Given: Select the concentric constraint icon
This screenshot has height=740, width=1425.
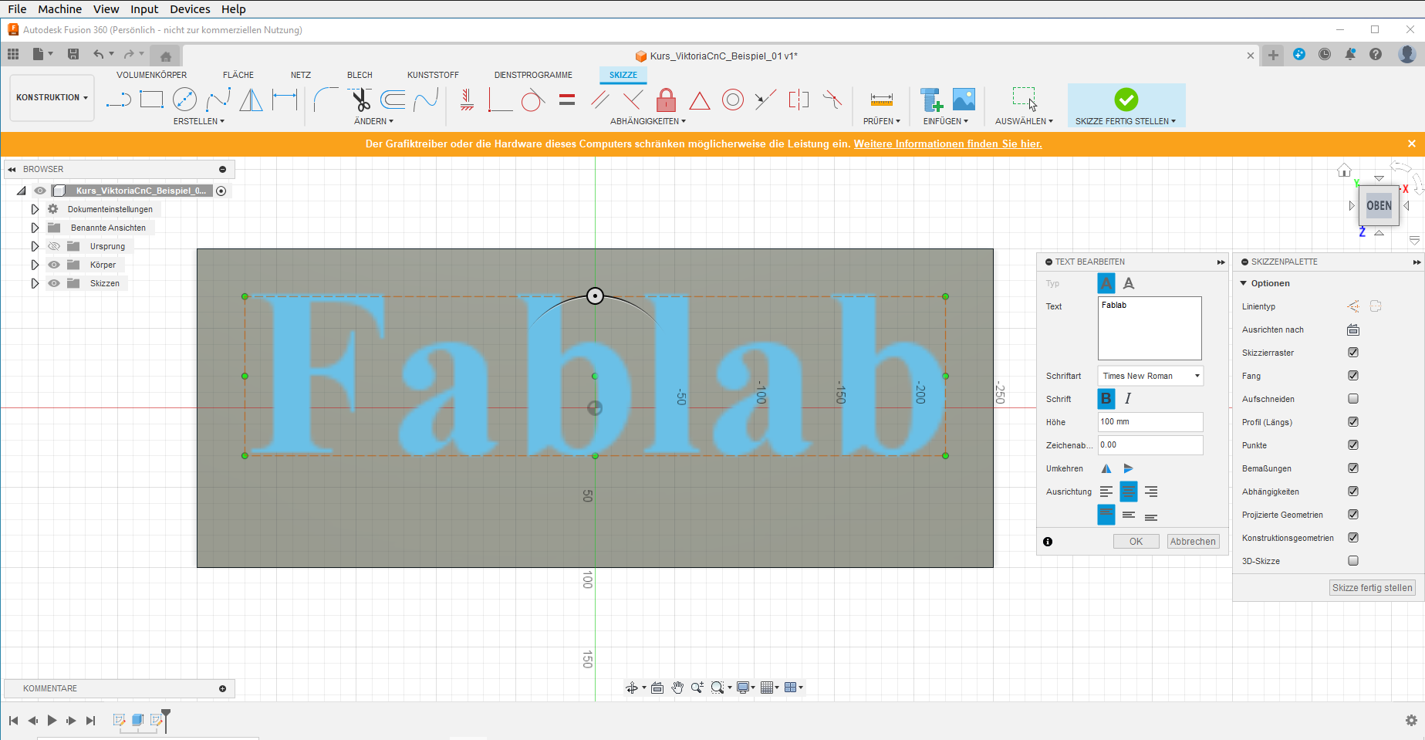Looking at the screenshot, I should pyautogui.click(x=732, y=100).
